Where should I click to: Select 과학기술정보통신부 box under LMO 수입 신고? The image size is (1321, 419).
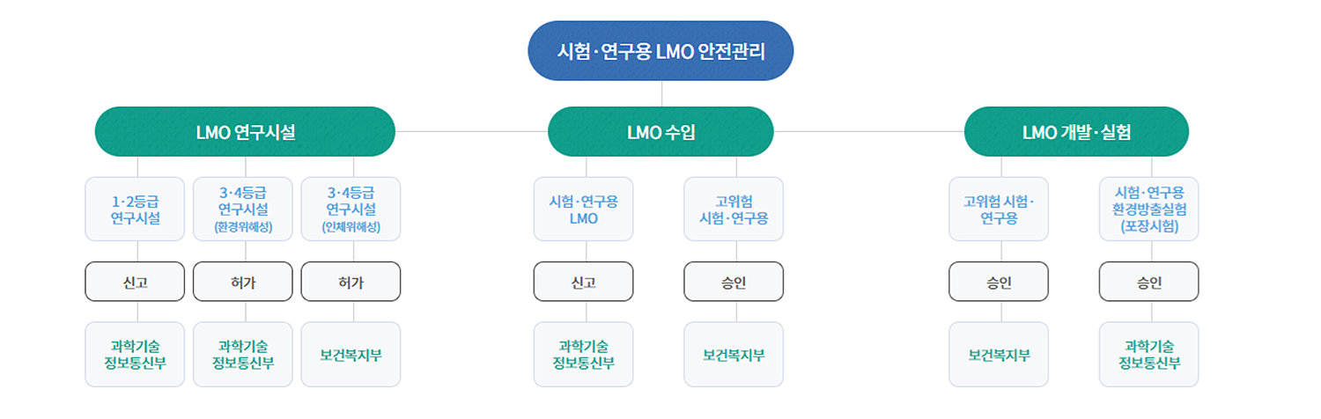[583, 355]
